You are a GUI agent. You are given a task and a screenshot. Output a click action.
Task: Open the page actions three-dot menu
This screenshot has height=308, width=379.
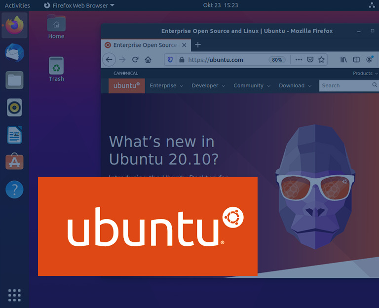pos(299,59)
